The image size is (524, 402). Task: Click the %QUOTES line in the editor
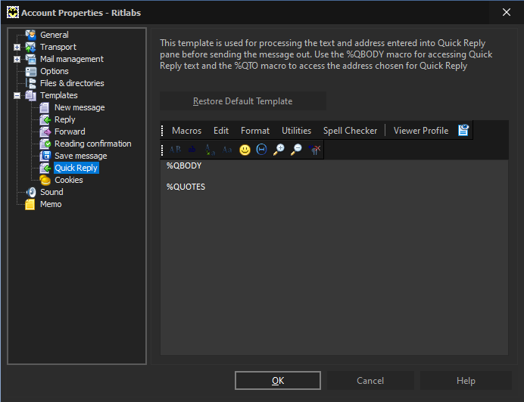click(x=186, y=187)
